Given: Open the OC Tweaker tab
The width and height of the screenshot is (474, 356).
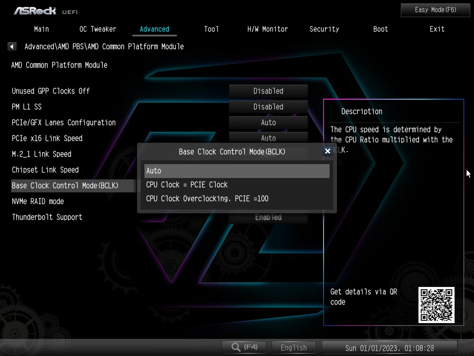Looking at the screenshot, I should 98,29.
